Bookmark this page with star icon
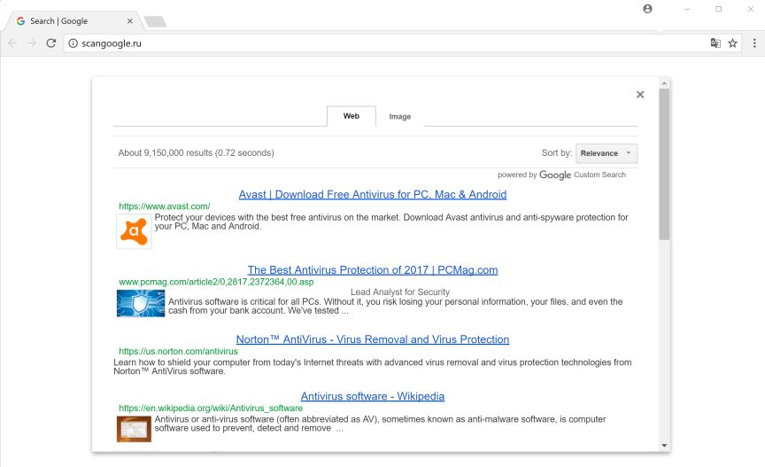The height and width of the screenshot is (467, 765). click(x=732, y=43)
